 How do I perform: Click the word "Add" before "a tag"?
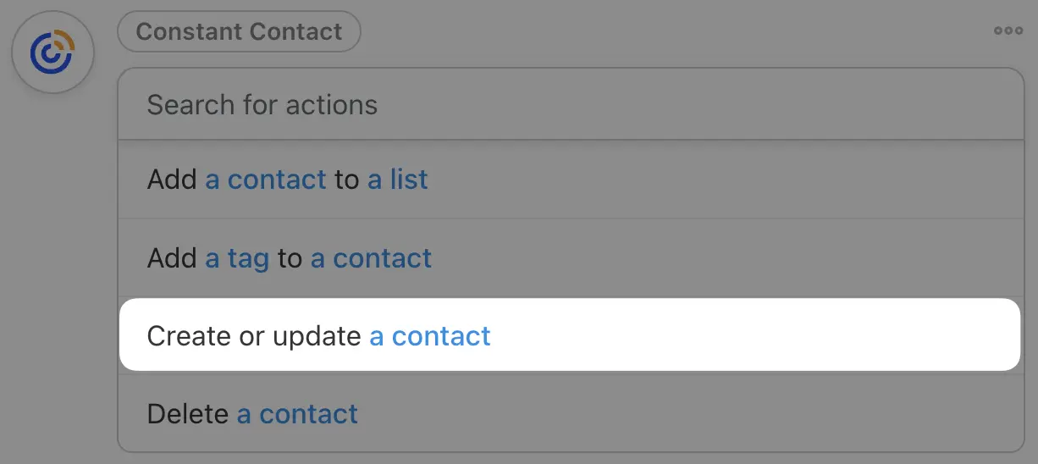pyautogui.click(x=172, y=258)
